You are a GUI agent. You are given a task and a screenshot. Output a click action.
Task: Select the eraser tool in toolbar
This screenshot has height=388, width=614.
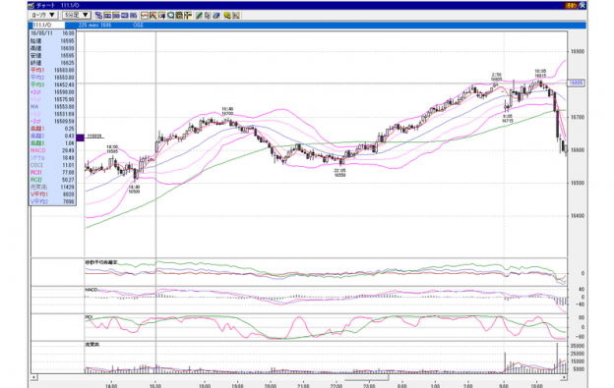point(216,16)
